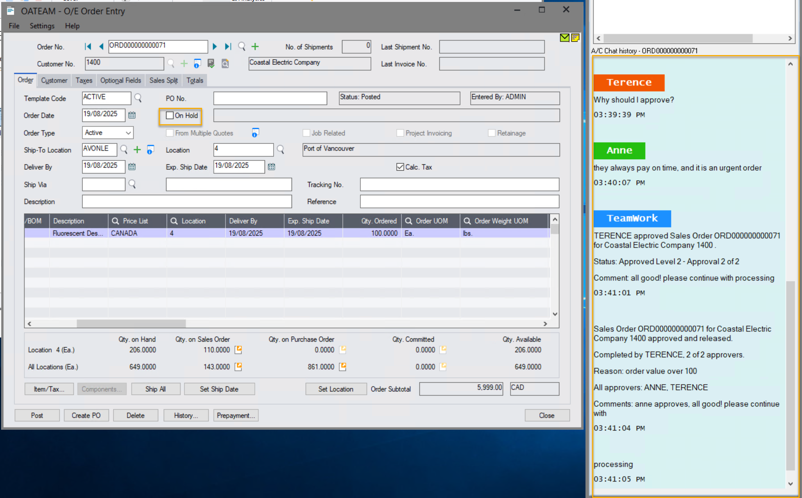Image resolution: width=802 pixels, height=498 pixels.
Task: Click the Post button
Action: pyautogui.click(x=37, y=415)
